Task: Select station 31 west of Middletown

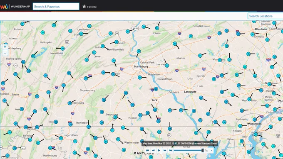Action: pyautogui.click(x=140, y=78)
